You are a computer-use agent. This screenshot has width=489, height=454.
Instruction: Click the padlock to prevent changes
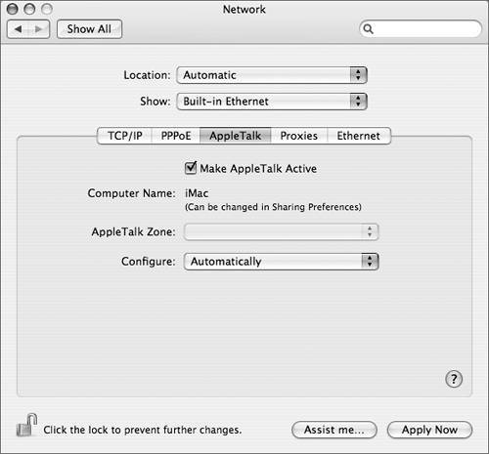point(26,426)
